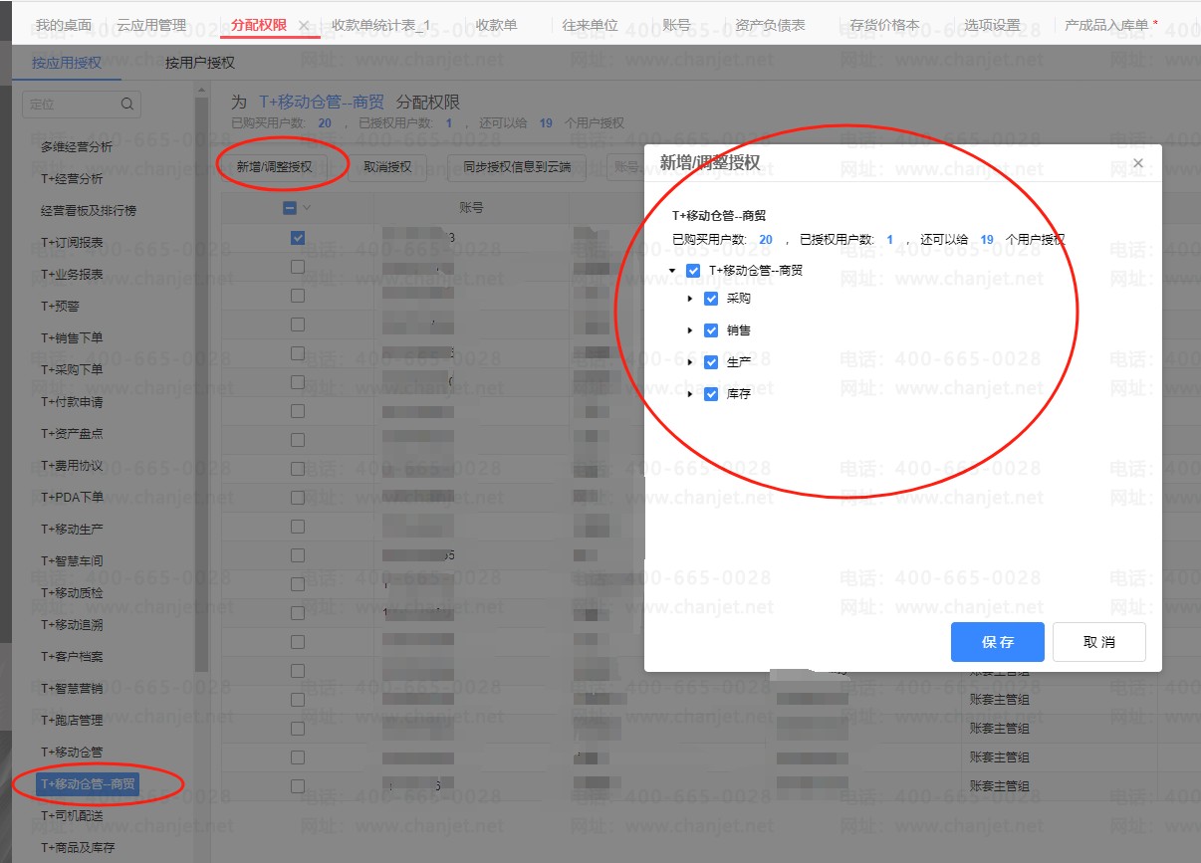Image resolution: width=1201 pixels, height=863 pixels.
Task: Choose T+预警 in the application list
Action: pyautogui.click(x=60, y=307)
